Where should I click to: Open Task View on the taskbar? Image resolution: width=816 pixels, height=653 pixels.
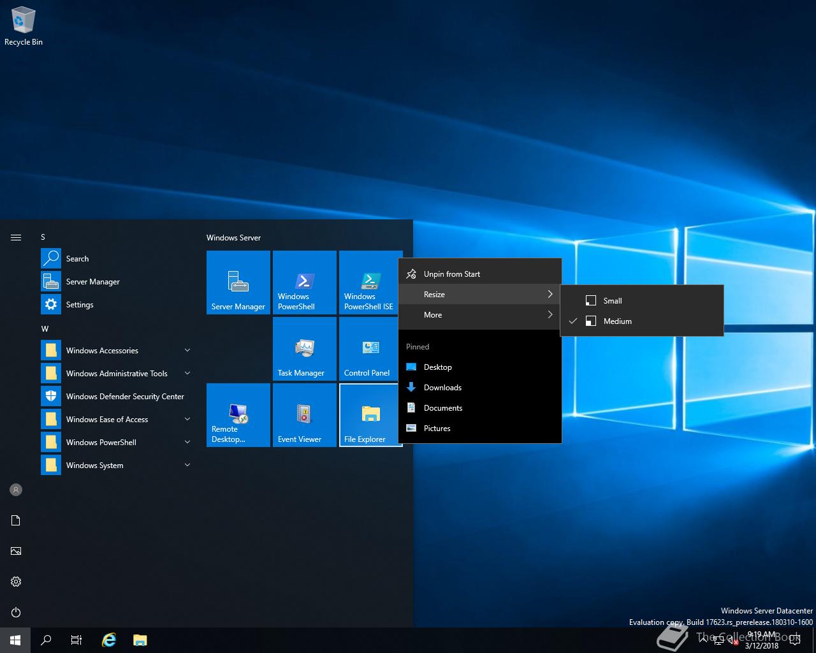[x=76, y=640]
